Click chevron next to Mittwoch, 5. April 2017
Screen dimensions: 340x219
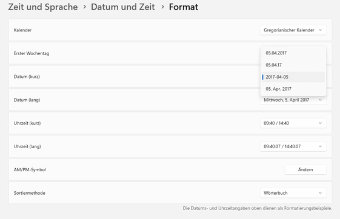click(320, 100)
